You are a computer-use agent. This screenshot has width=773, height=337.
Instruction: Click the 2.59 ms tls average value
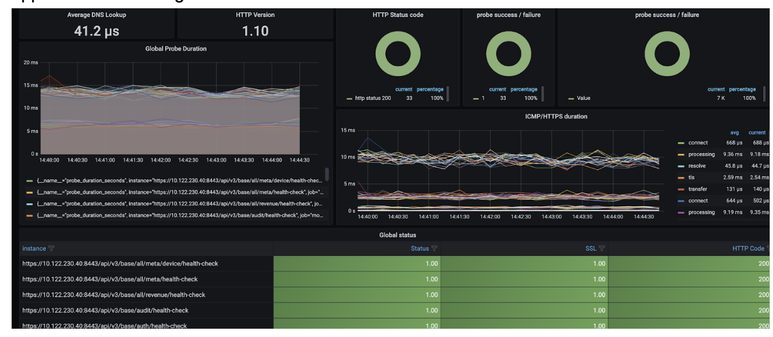tap(733, 177)
